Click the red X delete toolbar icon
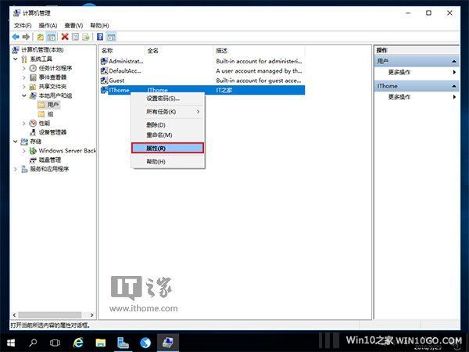The image size is (469, 352). click(x=65, y=37)
